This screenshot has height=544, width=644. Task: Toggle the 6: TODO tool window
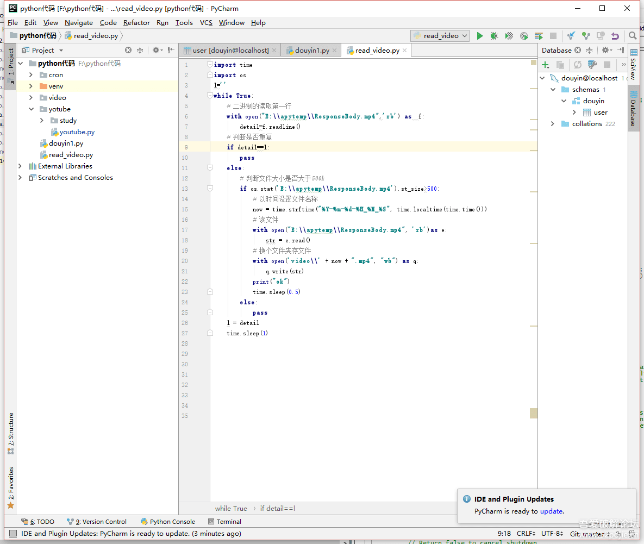(x=38, y=521)
